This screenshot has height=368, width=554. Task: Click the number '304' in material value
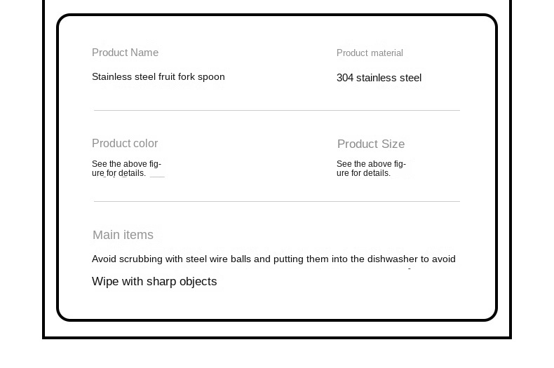pyautogui.click(x=345, y=78)
